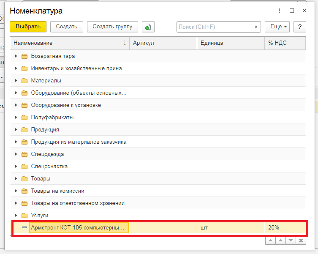Click the Товары на комиссии folder icon
318x254 pixels.
24,191
